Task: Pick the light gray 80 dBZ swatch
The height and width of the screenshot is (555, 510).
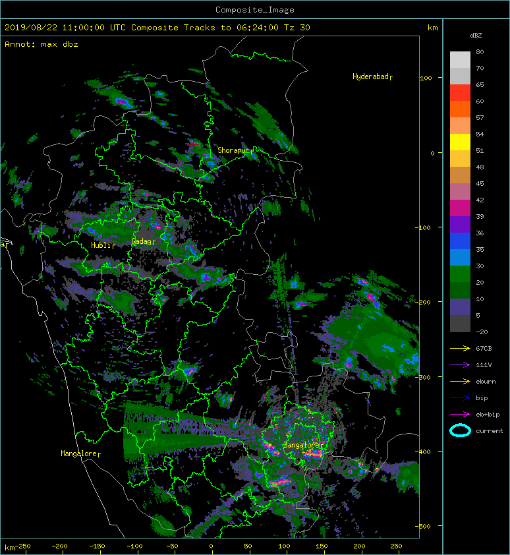Action: pos(460,59)
